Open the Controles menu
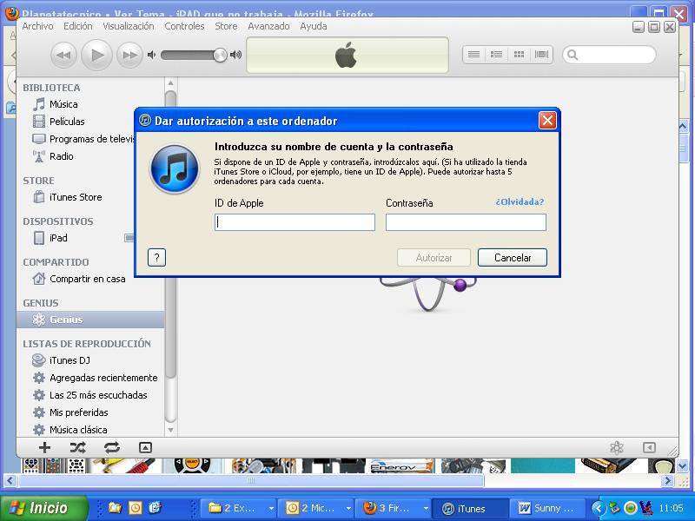Image resolution: width=695 pixels, height=521 pixels. click(184, 26)
